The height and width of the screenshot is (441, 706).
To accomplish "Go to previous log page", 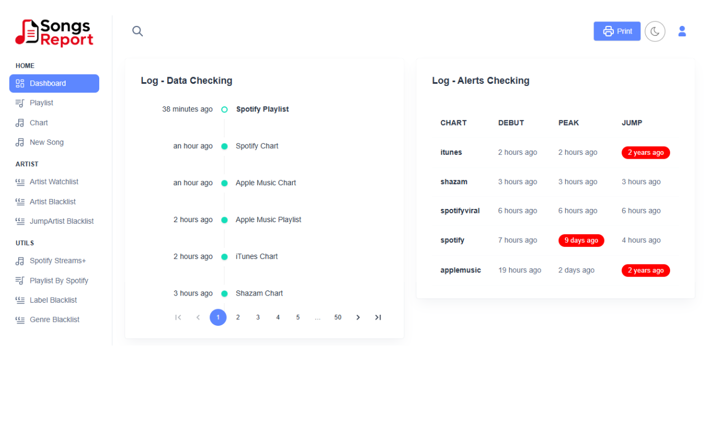I will tap(198, 318).
